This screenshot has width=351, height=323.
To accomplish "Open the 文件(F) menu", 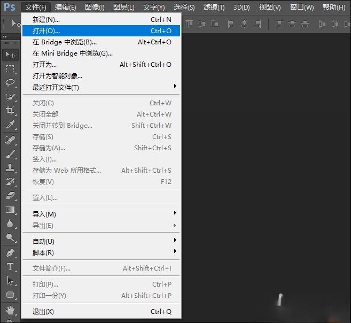I will [36, 7].
